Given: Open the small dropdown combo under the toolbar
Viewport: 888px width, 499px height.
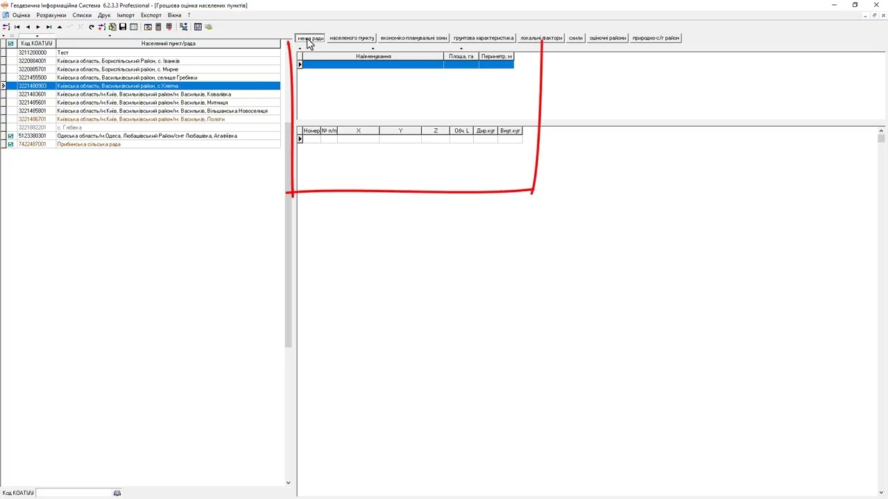Looking at the screenshot, I should pyautogui.click(x=37, y=36).
